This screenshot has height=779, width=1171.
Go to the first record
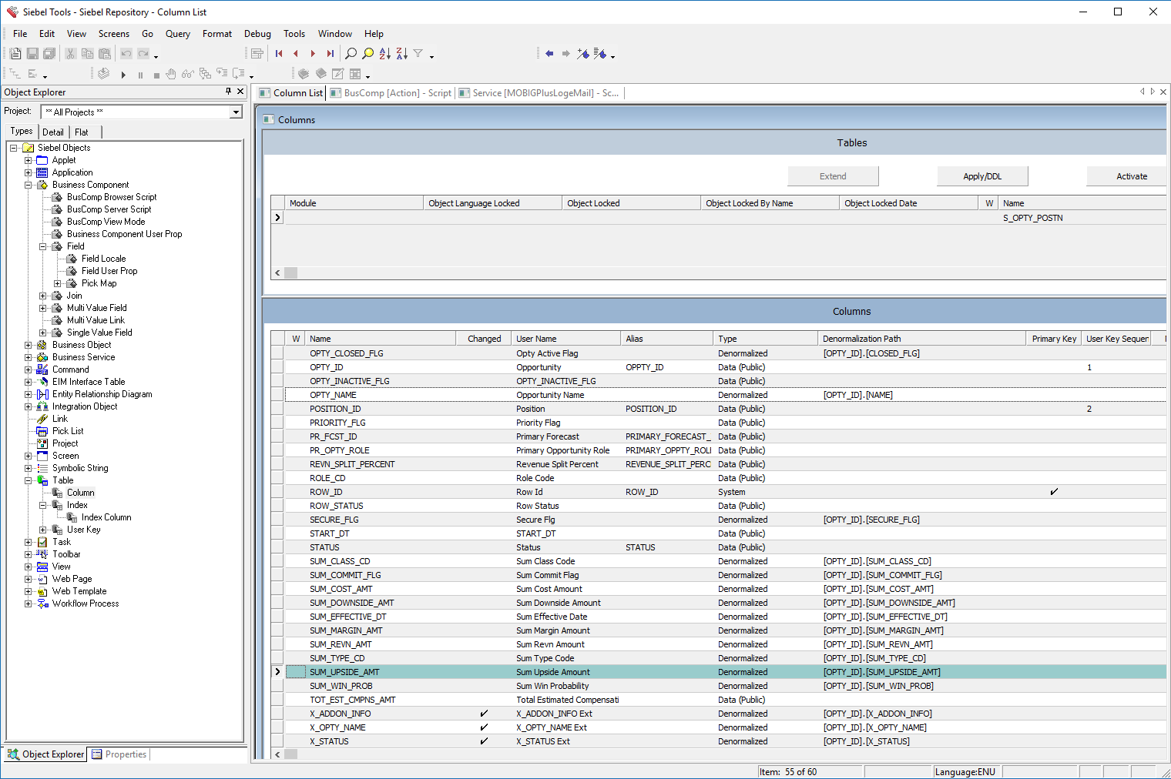(279, 54)
